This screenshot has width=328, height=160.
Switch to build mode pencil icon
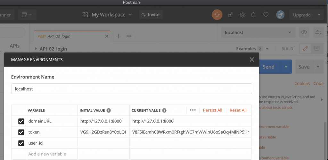tap(305, 49)
